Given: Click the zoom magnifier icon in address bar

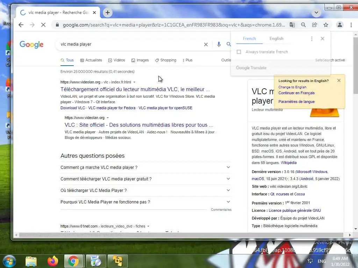Looking at the screenshot, I should (x=303, y=25).
